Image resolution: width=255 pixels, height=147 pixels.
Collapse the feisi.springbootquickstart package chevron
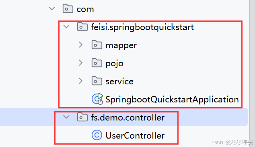pyautogui.click(x=66, y=27)
